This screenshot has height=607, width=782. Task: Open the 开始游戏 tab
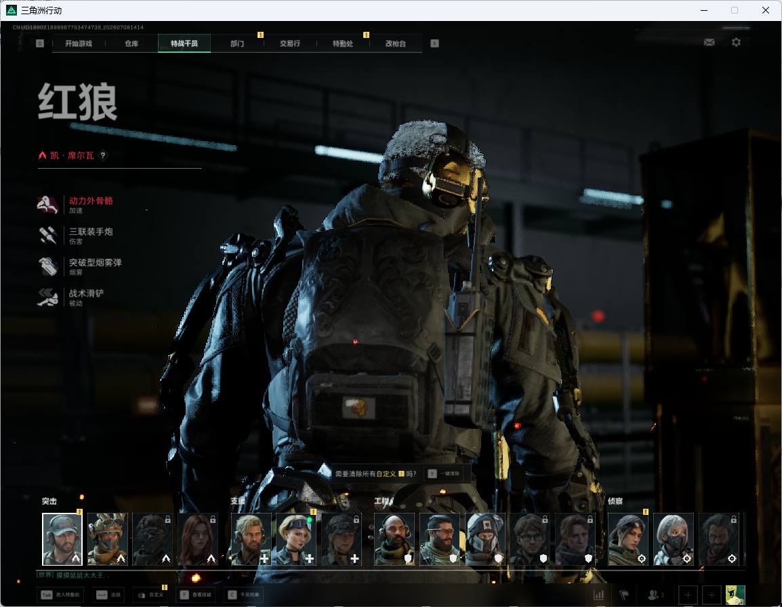pyautogui.click(x=79, y=43)
